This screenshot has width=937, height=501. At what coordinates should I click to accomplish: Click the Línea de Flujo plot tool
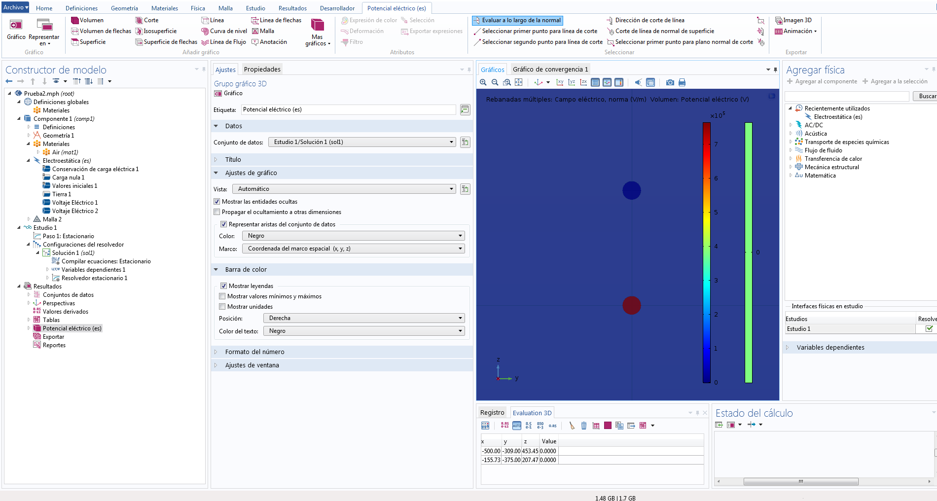pos(223,42)
